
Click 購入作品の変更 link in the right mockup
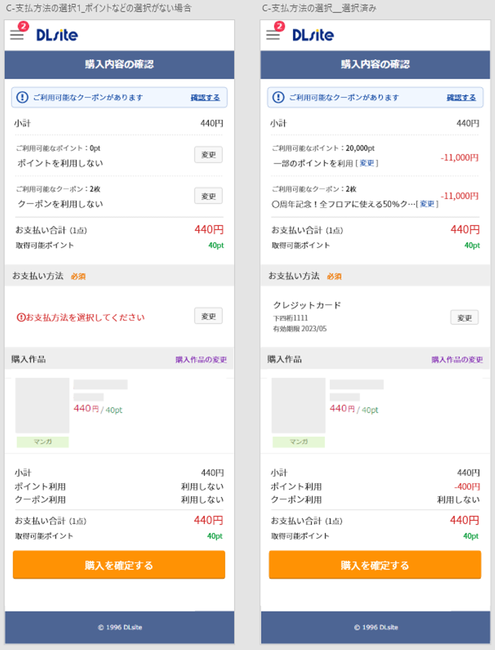pyautogui.click(x=457, y=360)
